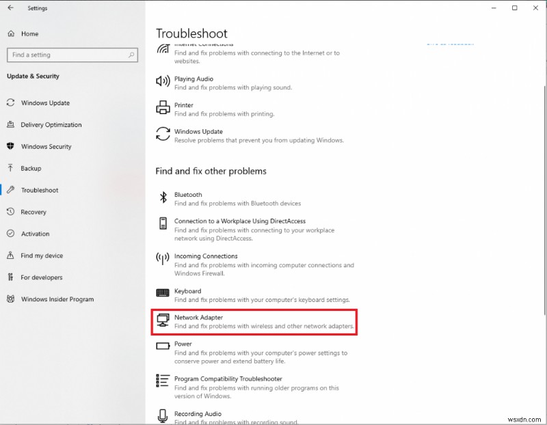Click the back arrow to leave Settings
Screen dimensions: 547x425
(9, 8)
